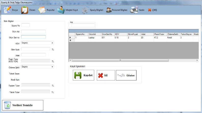Open the KDV dropdown

point(37,43)
